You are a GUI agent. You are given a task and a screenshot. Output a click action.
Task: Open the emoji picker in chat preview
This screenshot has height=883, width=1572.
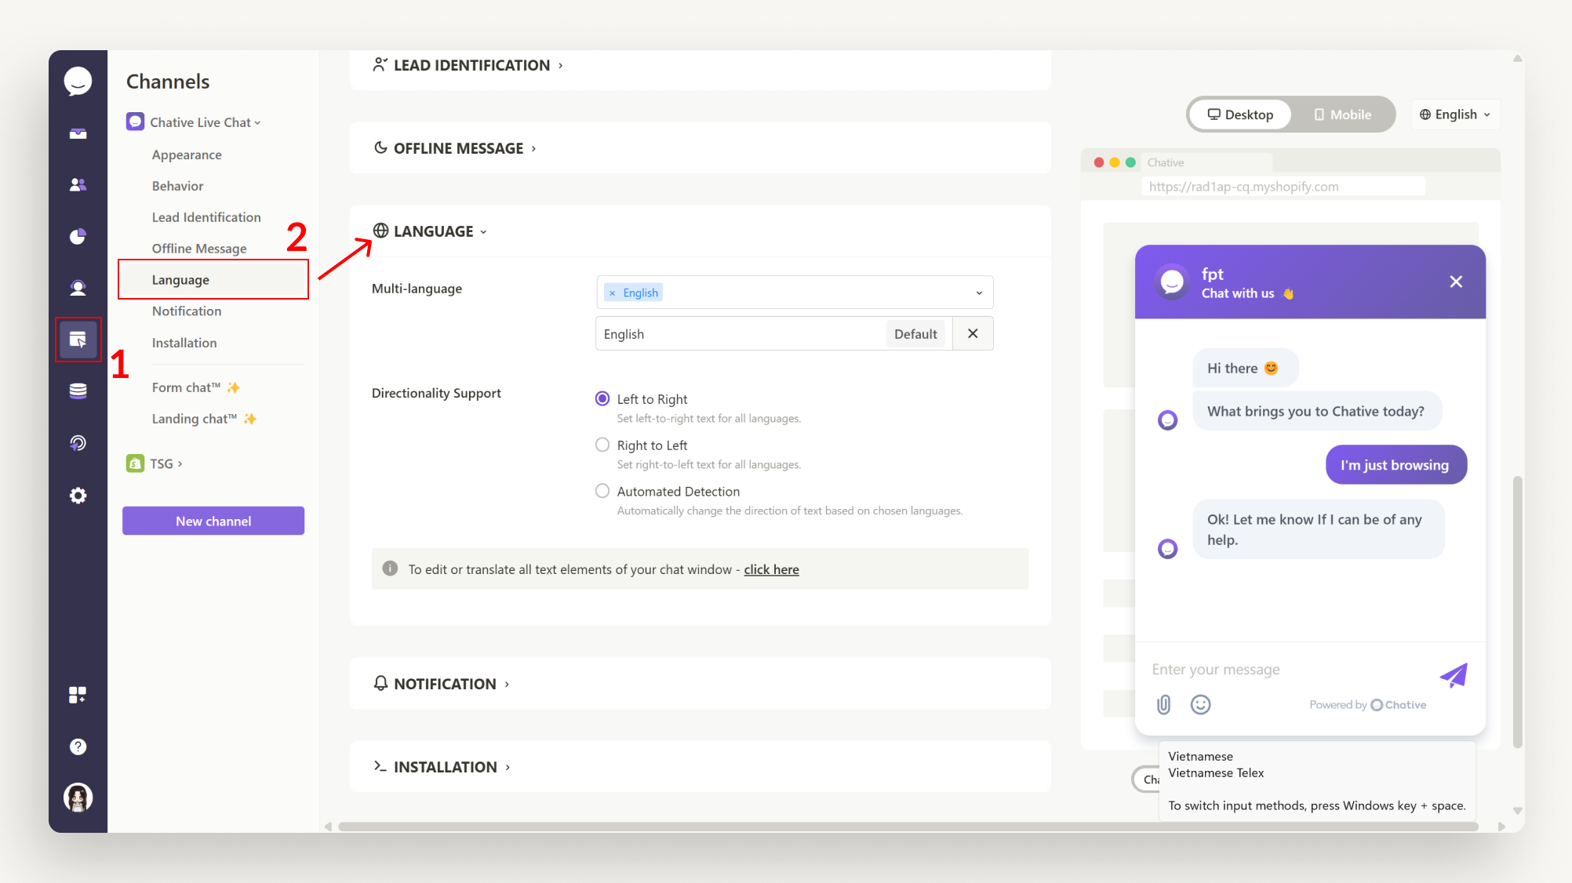click(x=1200, y=704)
